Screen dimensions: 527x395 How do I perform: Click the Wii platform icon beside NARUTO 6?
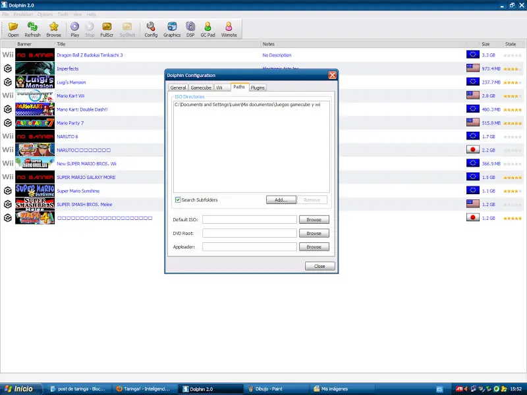pyautogui.click(x=8, y=136)
